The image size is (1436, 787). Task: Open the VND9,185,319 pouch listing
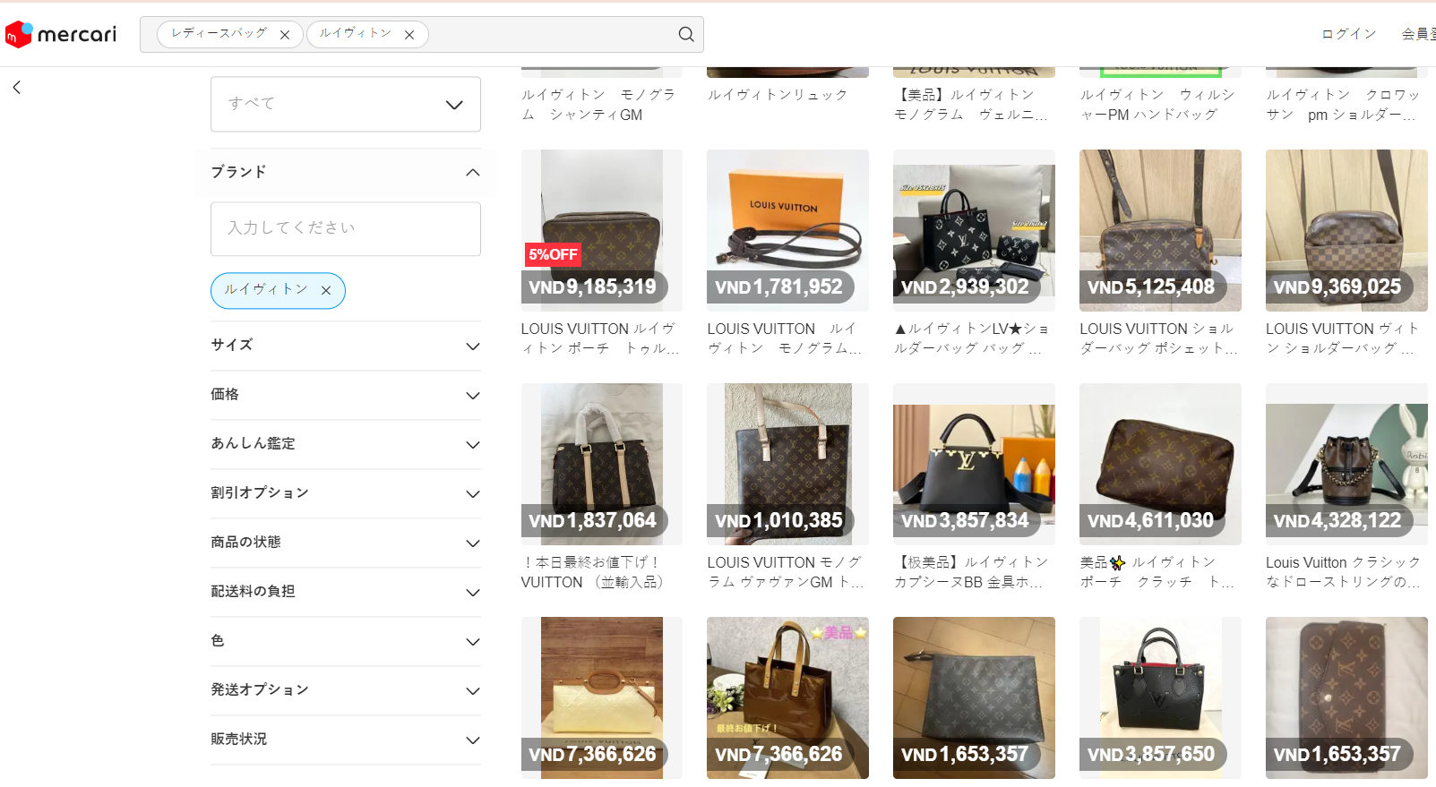[602, 230]
